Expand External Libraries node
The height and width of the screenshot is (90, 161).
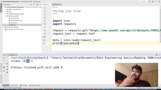(3, 27)
